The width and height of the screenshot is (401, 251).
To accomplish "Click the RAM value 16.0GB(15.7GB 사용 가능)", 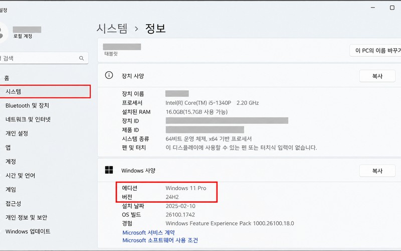I will [196, 112].
